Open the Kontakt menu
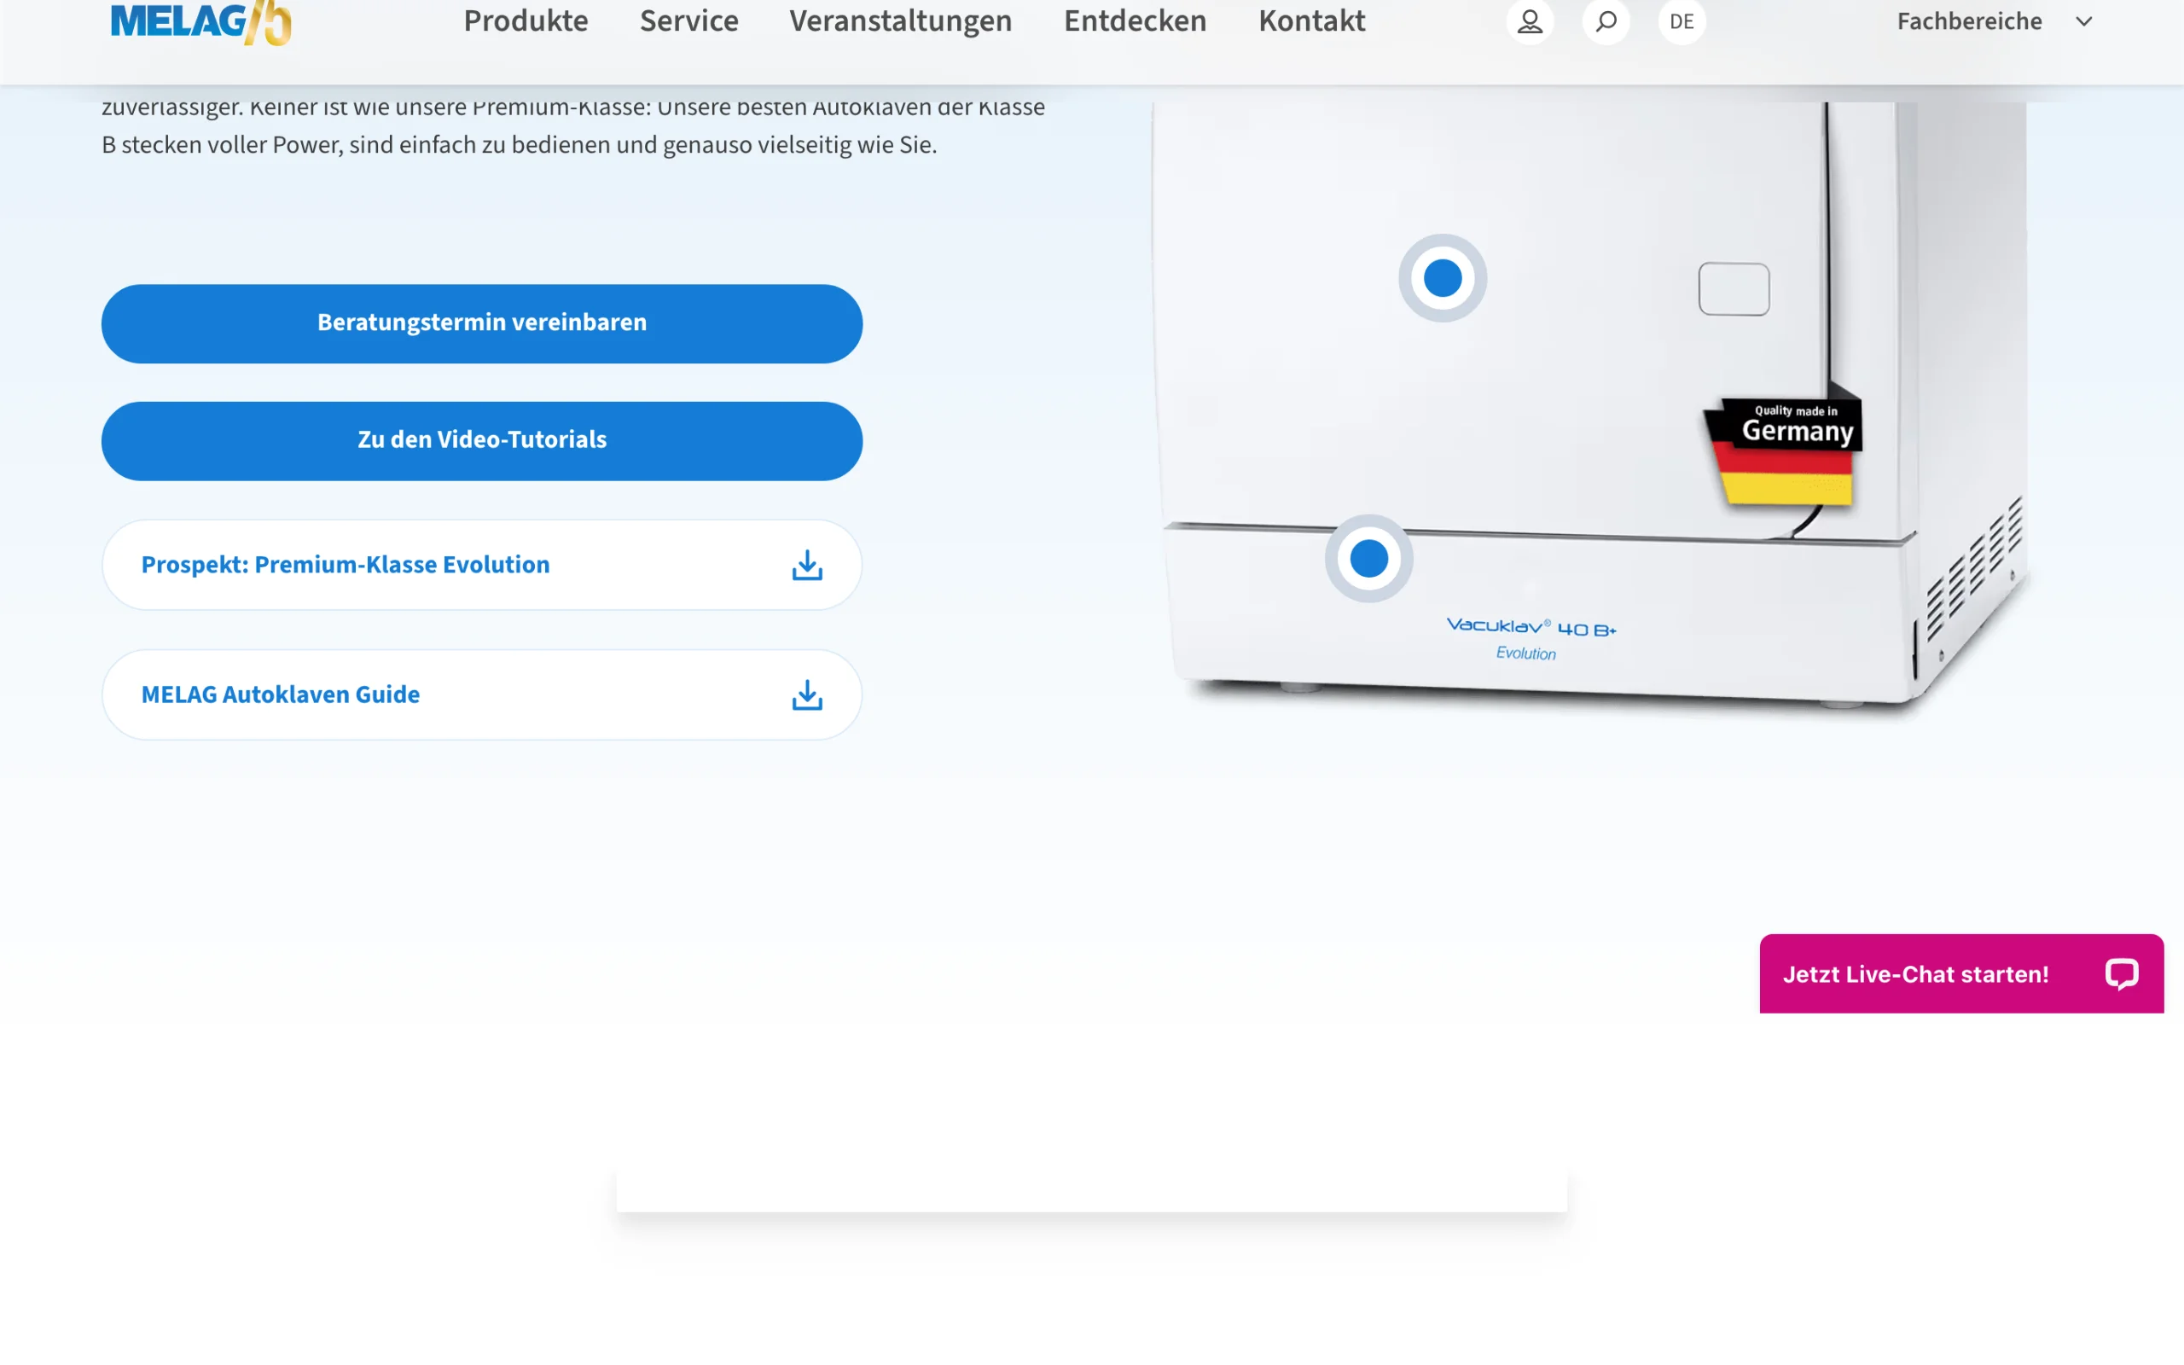 click(x=1312, y=20)
